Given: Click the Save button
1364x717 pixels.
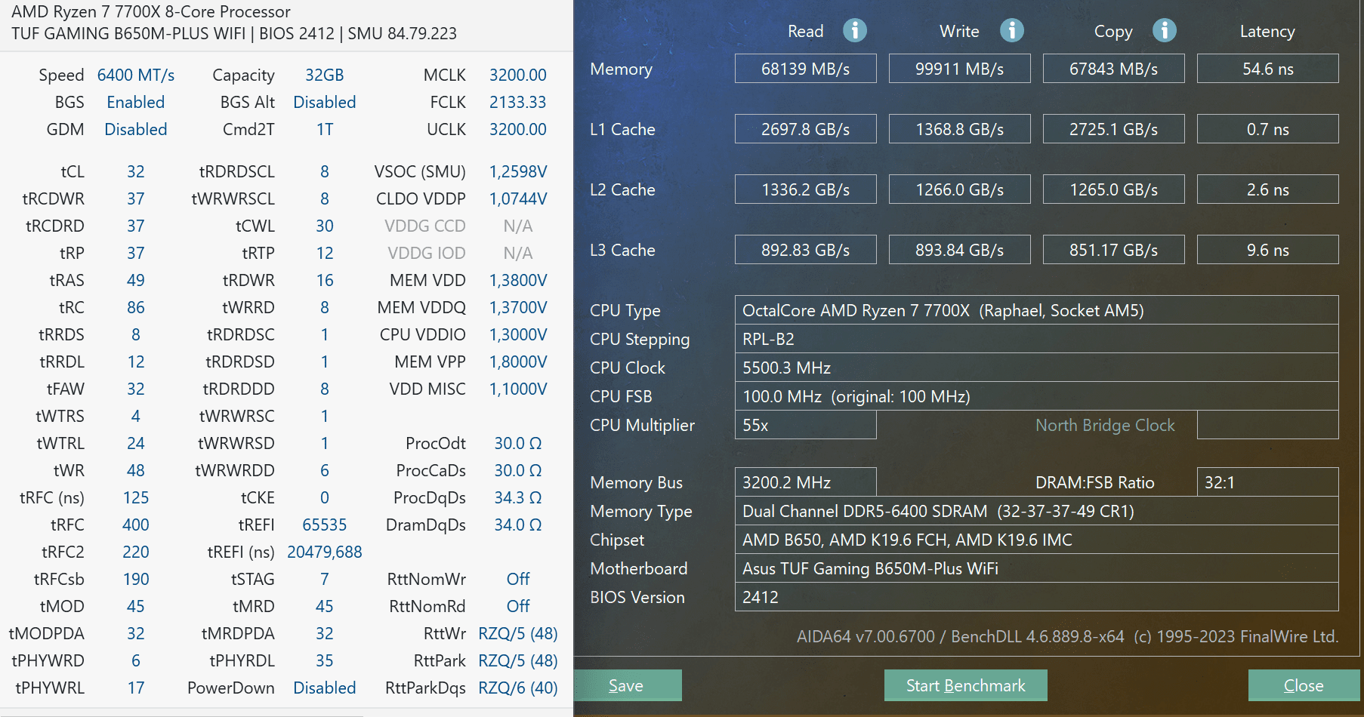Looking at the screenshot, I should coord(628,685).
